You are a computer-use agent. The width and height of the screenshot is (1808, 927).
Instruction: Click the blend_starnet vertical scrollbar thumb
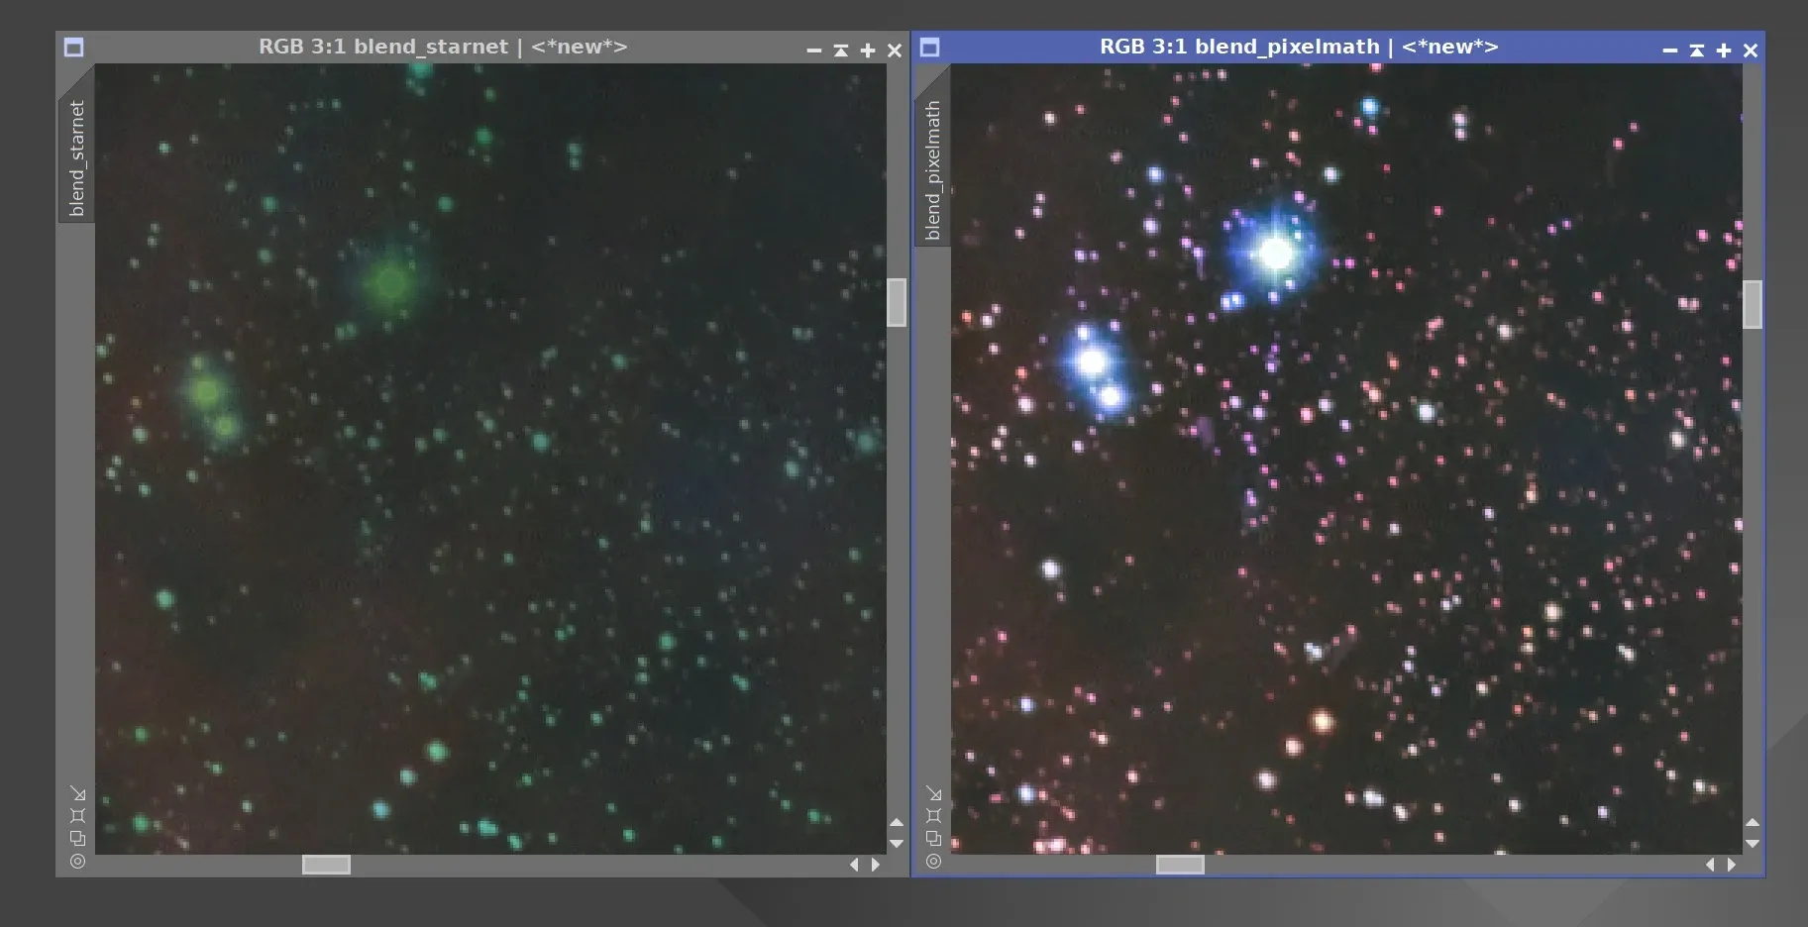click(x=897, y=302)
